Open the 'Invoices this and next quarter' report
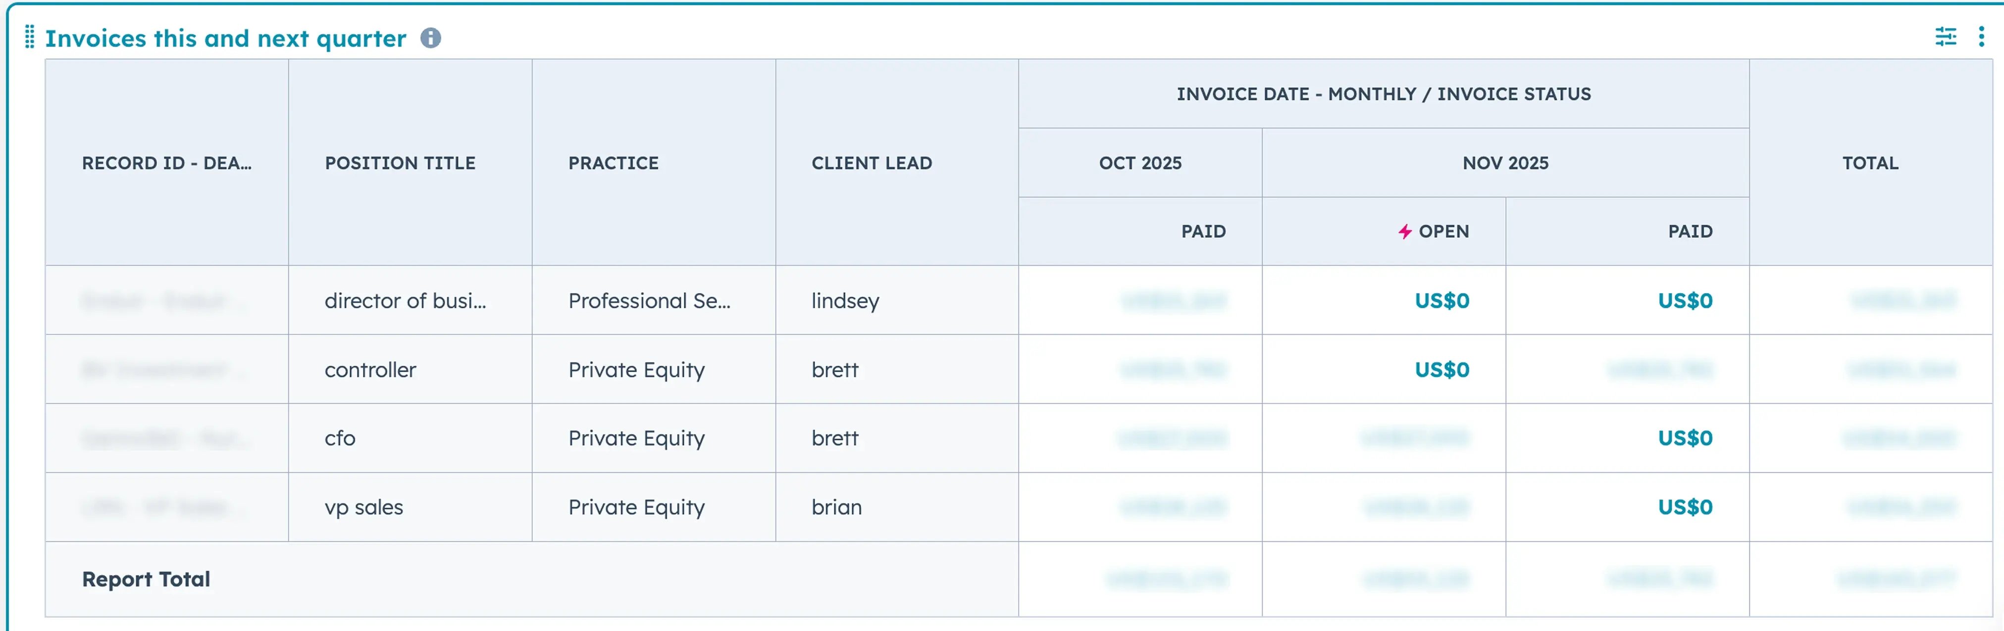The width and height of the screenshot is (2004, 631). click(225, 38)
